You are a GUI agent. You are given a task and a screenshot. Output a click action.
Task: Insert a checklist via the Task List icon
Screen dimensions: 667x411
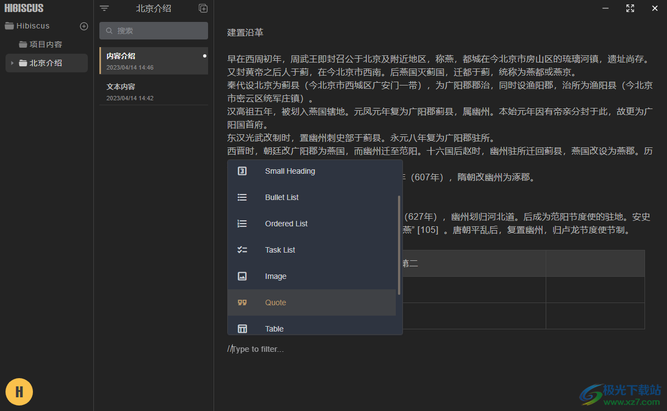242,250
